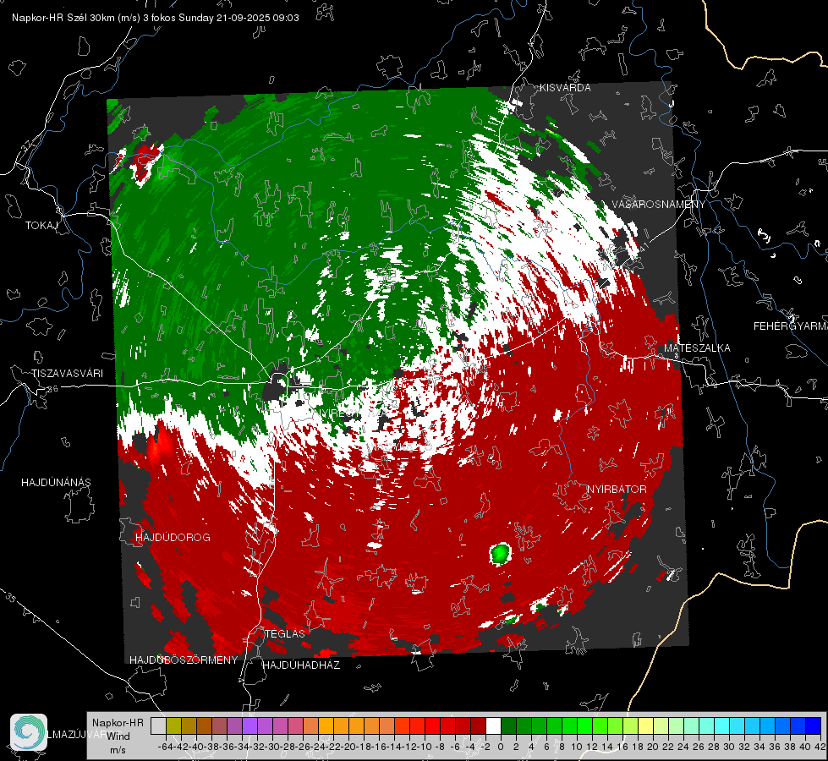Select the gray first swatch in legend
The height and width of the screenshot is (761, 828).
coord(158,726)
